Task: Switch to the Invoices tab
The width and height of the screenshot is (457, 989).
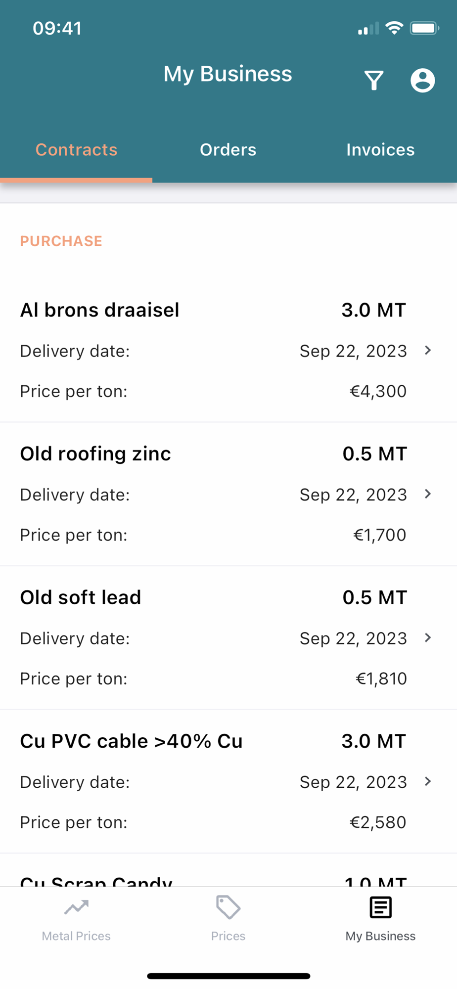Action: click(x=380, y=150)
